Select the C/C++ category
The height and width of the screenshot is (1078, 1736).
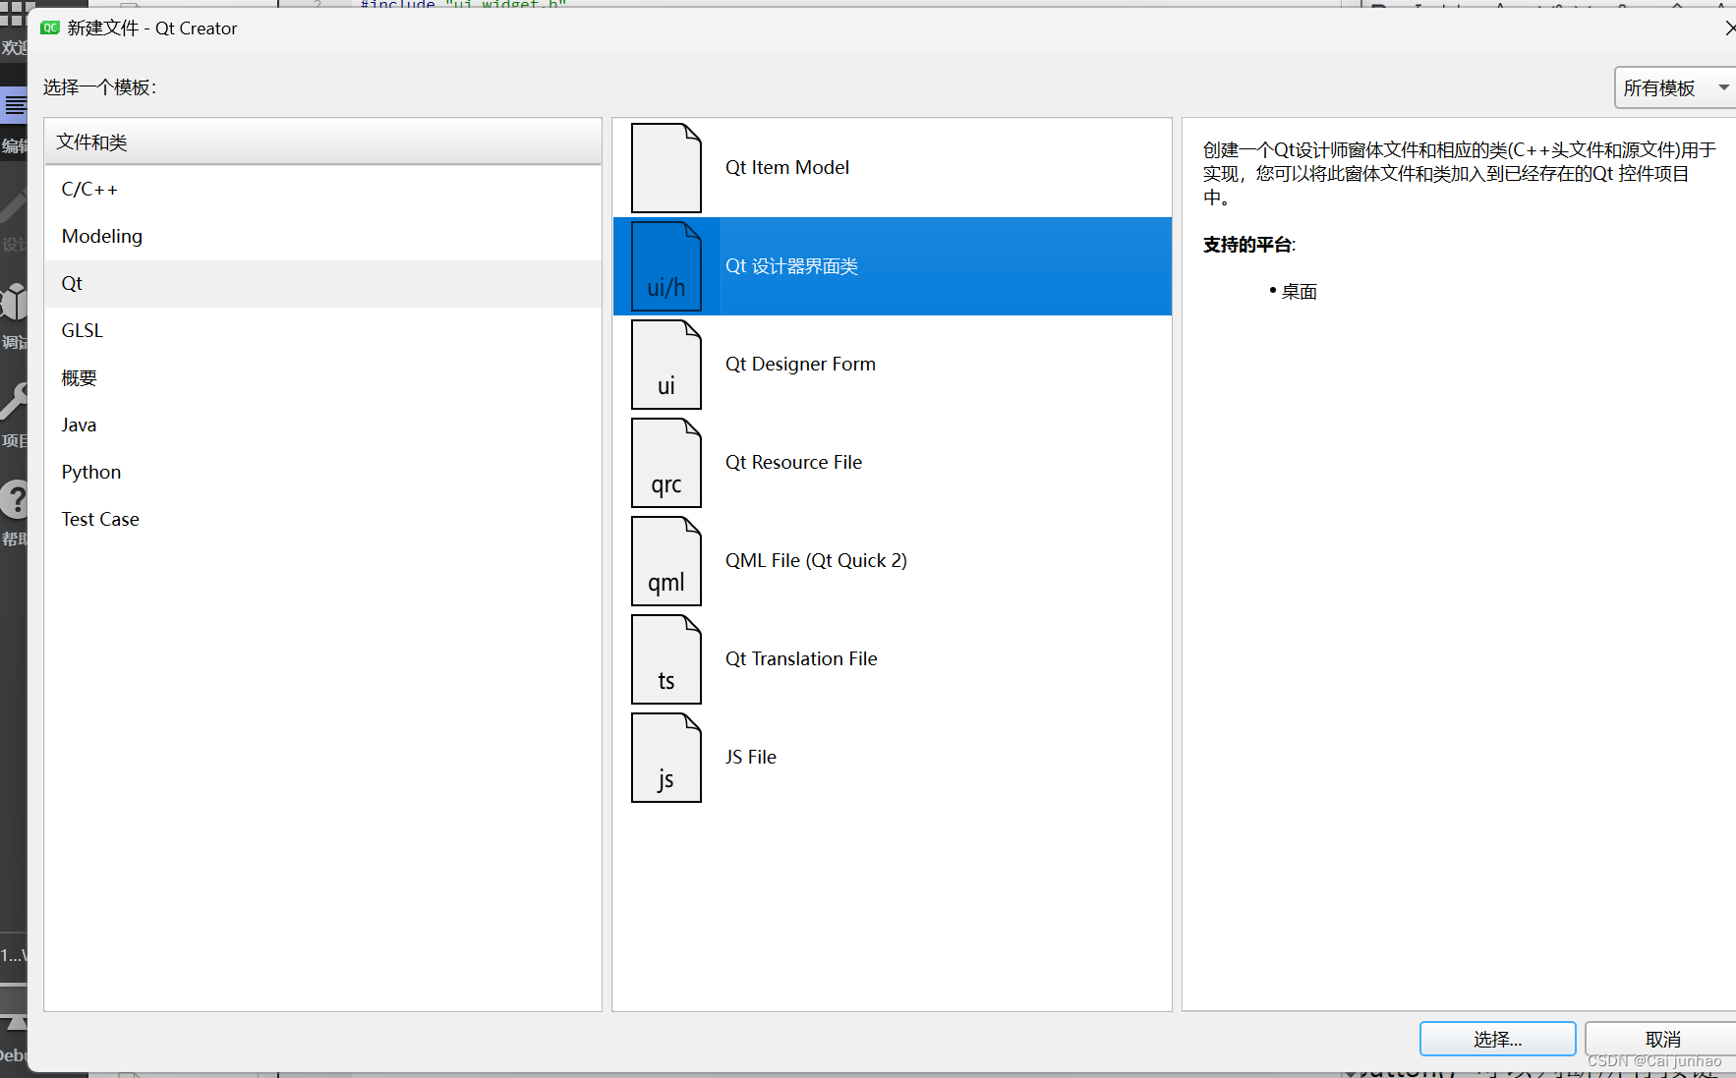[322, 190]
